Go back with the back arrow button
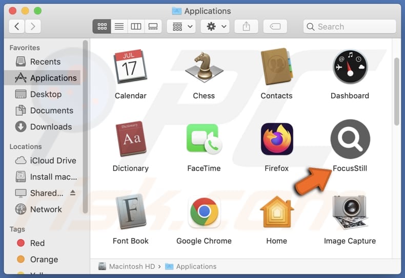Viewport: 405px width, 278px height. tap(17, 27)
